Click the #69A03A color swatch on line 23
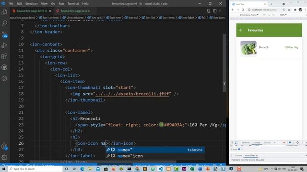 click(x=161, y=124)
